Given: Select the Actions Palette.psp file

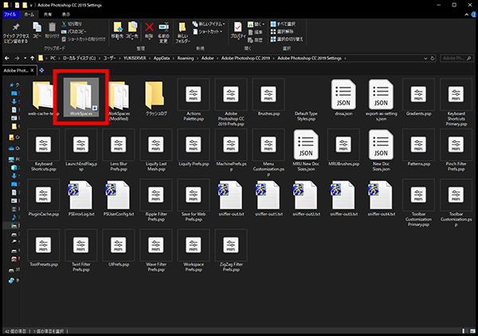Looking at the screenshot, I should [192, 96].
